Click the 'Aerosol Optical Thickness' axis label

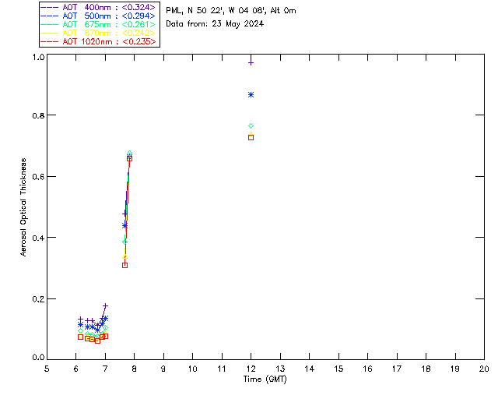click(x=23, y=207)
